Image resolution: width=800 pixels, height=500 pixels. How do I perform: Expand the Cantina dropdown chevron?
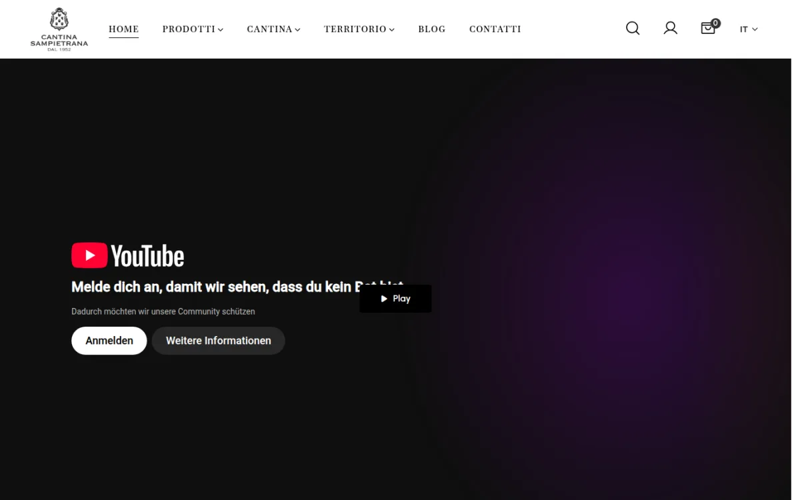point(297,29)
